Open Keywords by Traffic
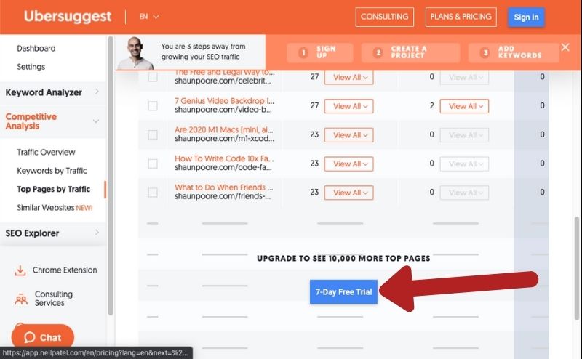Screen dimensions: 582x359 tap(52, 171)
